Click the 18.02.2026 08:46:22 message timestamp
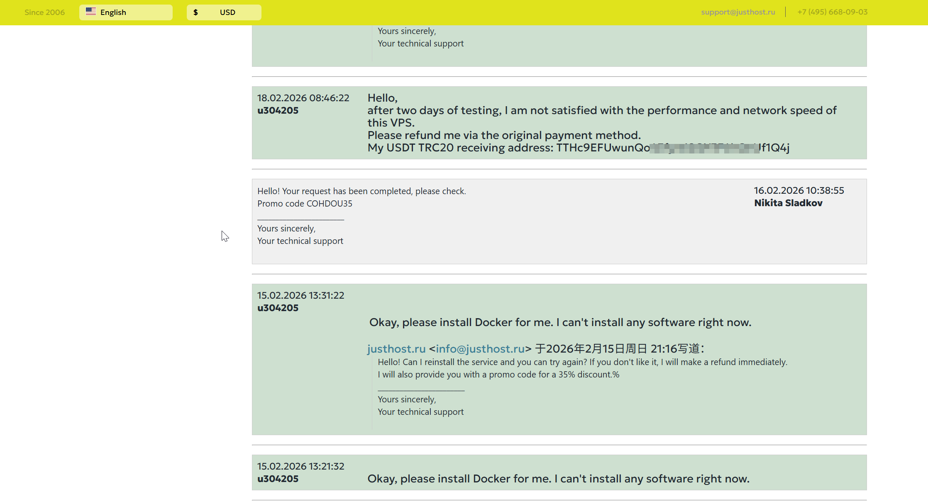The width and height of the screenshot is (928, 504). coord(303,98)
